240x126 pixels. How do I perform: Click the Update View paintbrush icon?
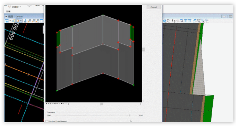25,21
